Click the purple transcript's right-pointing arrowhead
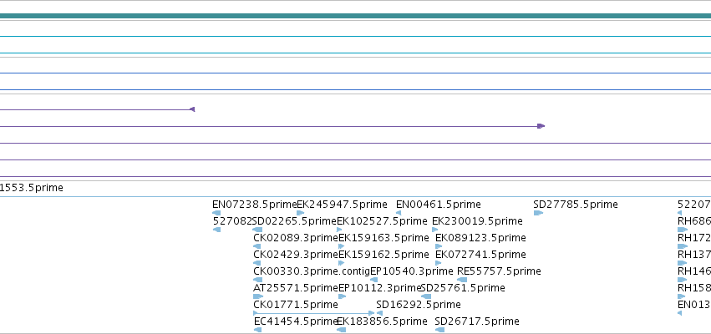 coord(541,126)
